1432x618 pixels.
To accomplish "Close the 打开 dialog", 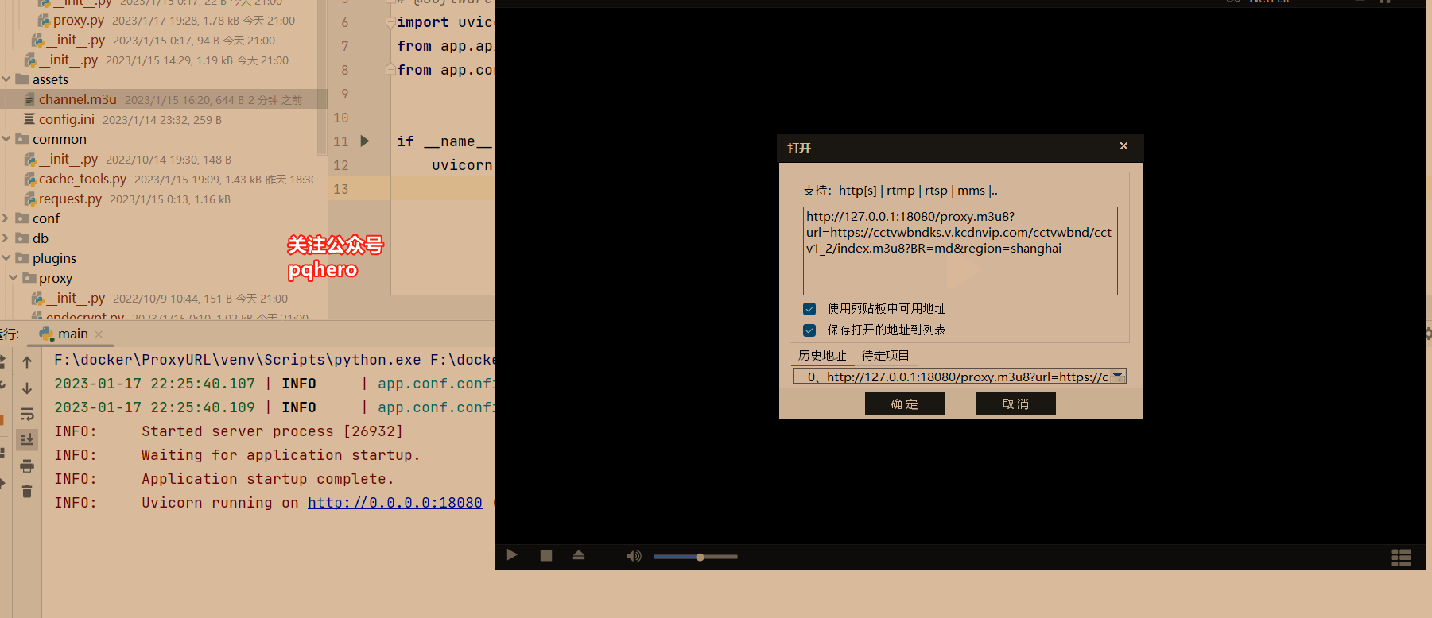I will click(1123, 146).
